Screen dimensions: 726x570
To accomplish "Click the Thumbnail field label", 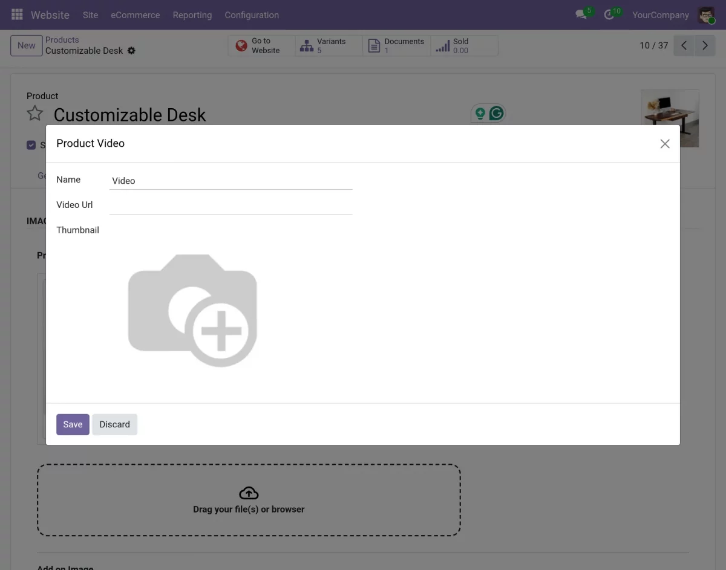I will 77,230.
